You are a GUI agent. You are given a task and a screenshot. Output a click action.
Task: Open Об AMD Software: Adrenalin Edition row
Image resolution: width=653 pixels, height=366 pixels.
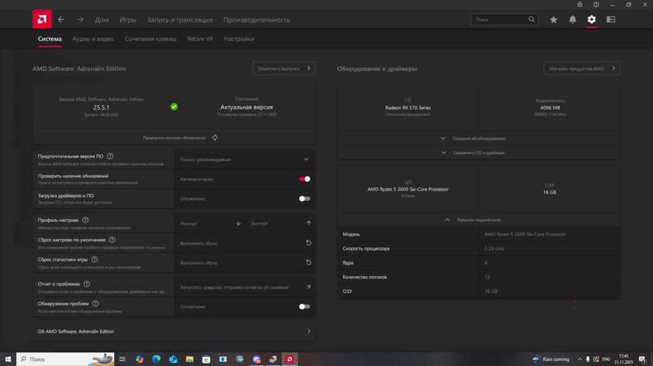click(174, 331)
